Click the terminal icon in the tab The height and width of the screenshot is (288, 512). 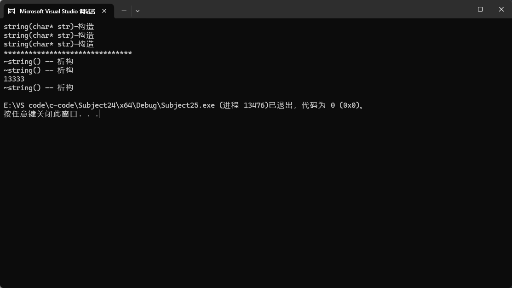(x=12, y=11)
